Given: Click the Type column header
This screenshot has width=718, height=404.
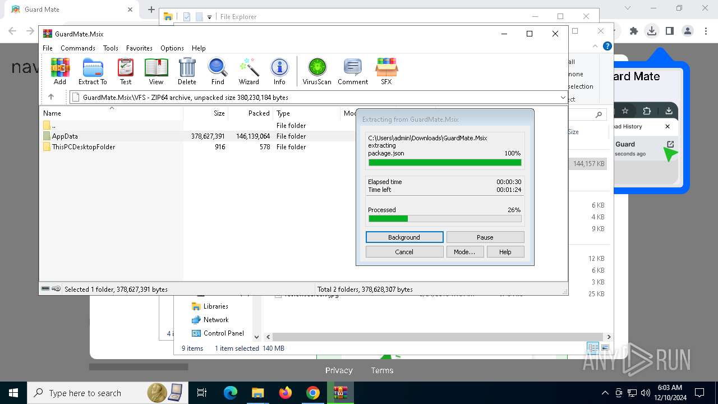Looking at the screenshot, I should click(306, 113).
